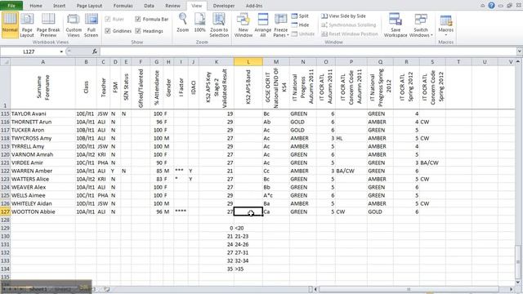This screenshot has width=523, height=294.
Task: Select the active cell L127
Action: [x=248, y=212]
